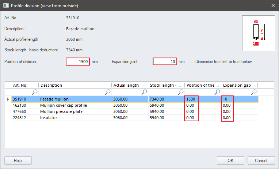Click the search icon in Position filter column

(217, 92)
